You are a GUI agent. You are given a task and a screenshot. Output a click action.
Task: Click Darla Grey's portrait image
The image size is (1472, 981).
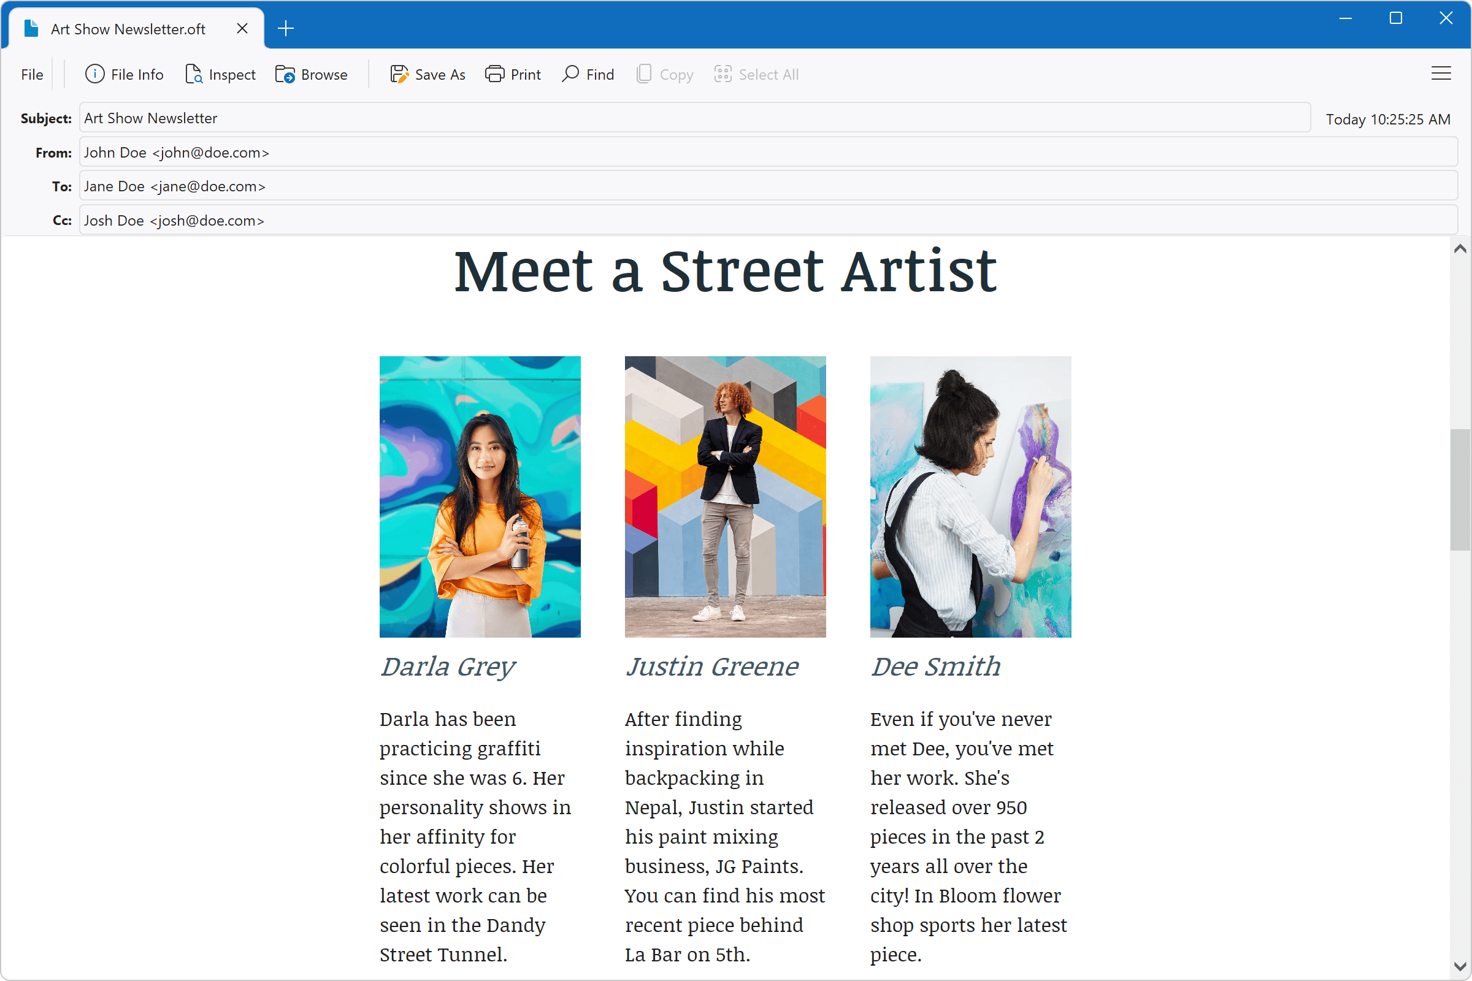[480, 497]
